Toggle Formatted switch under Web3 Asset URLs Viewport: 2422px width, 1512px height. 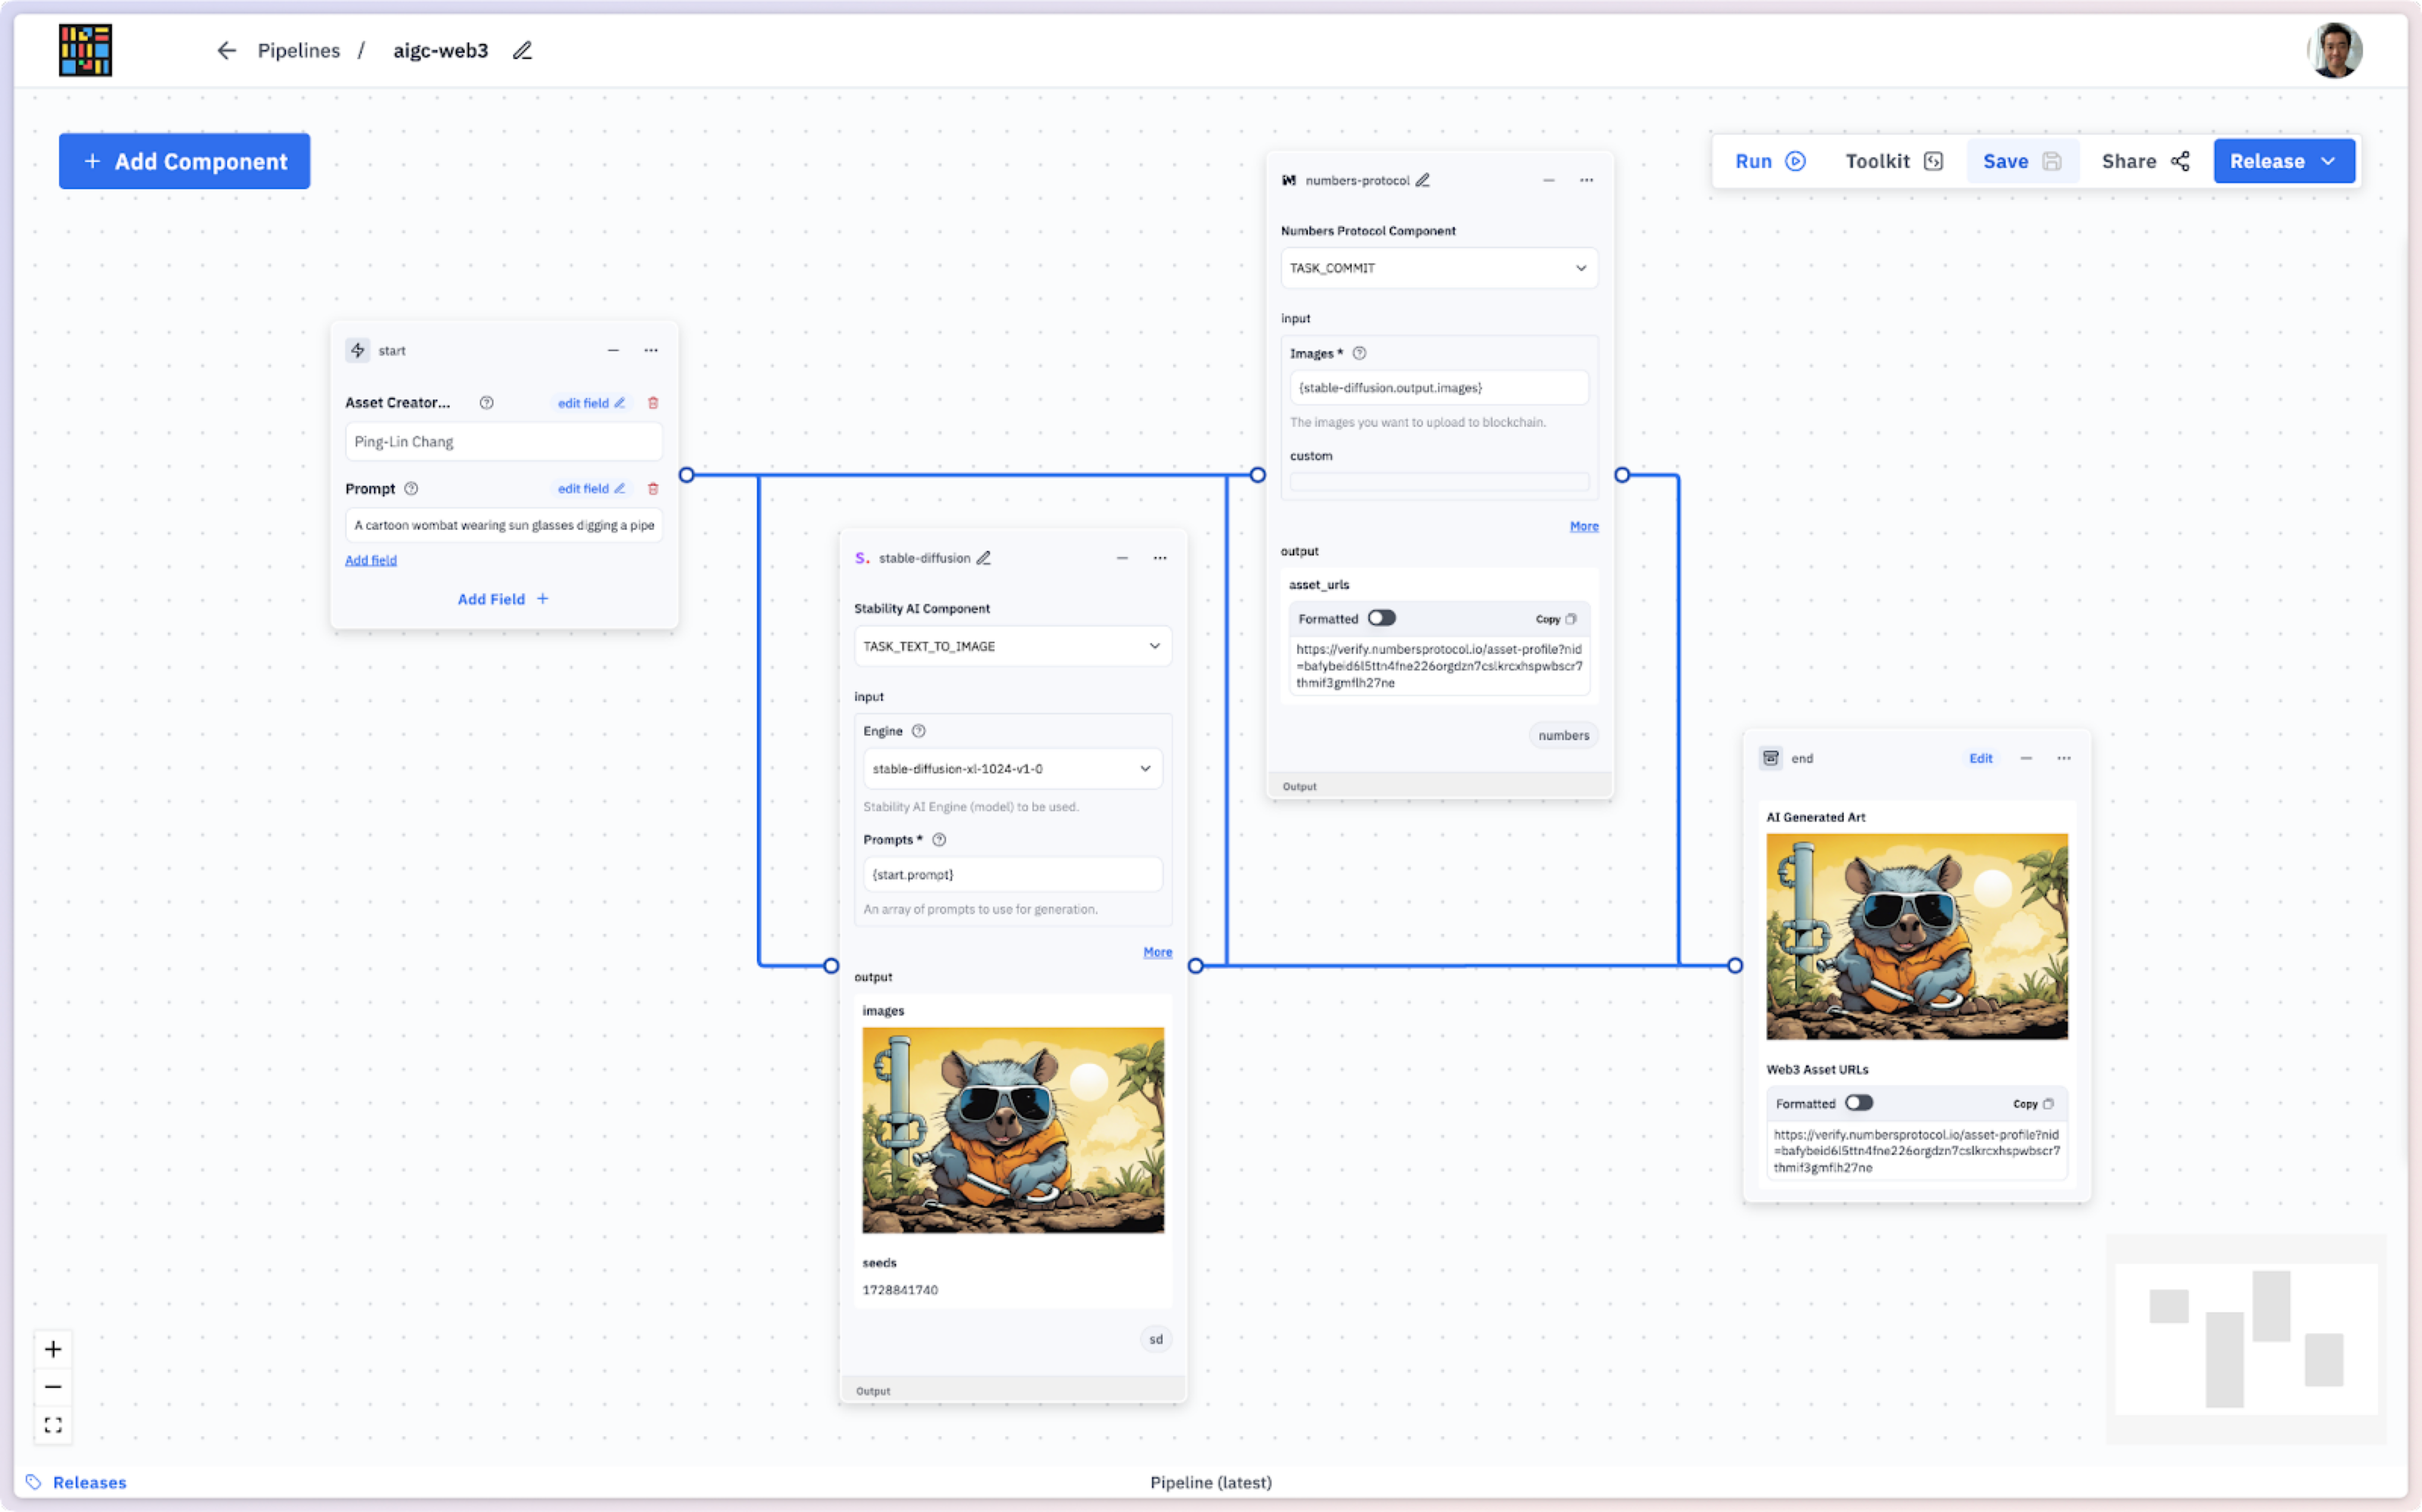tap(1859, 1103)
